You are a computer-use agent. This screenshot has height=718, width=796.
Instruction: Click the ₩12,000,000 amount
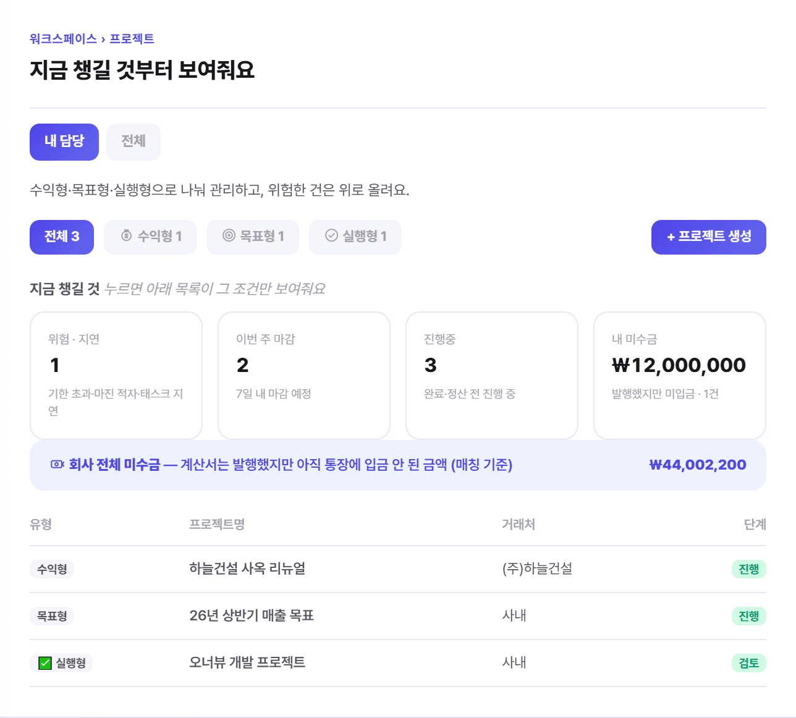(679, 365)
